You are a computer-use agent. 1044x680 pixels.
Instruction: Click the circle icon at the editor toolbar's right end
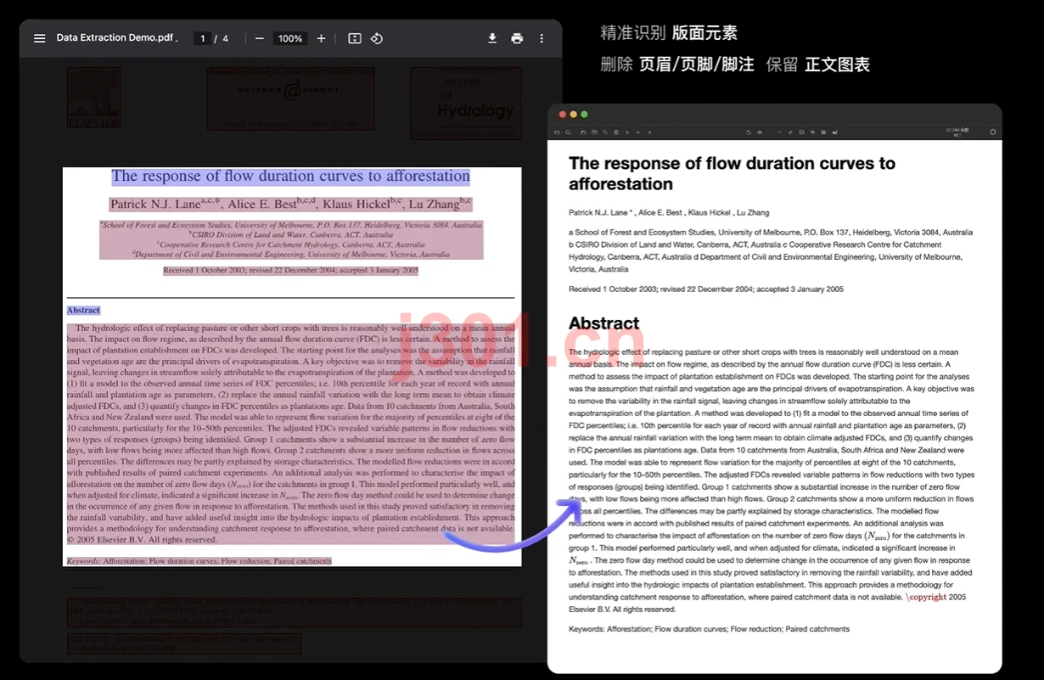pos(993,132)
